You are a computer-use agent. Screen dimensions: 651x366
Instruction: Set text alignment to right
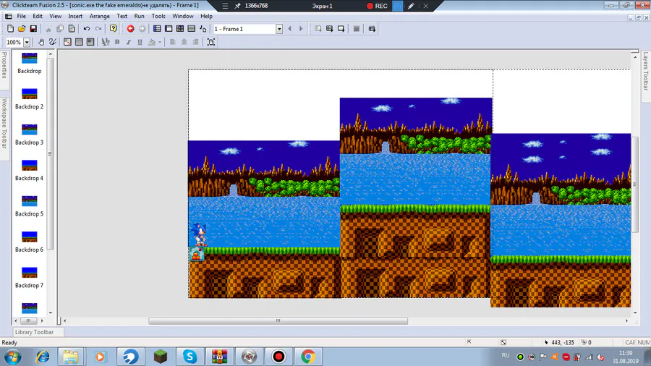[x=195, y=42]
